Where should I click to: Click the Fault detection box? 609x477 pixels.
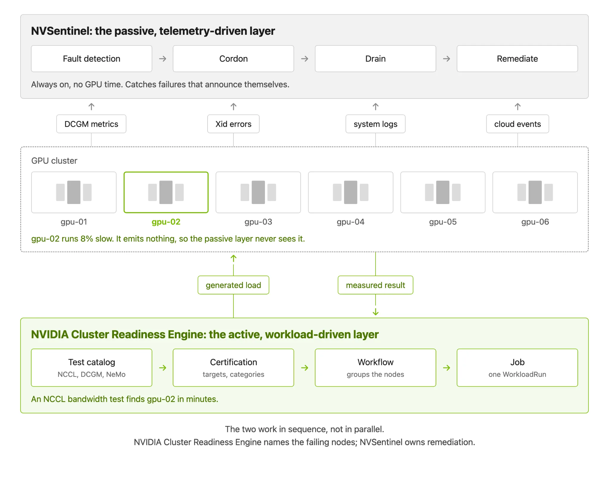point(92,59)
